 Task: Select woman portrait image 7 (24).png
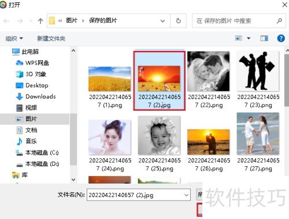[110, 146]
